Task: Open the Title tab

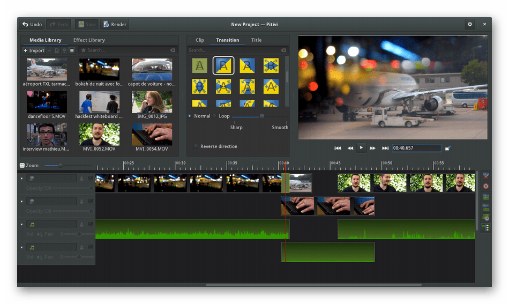Action: (x=256, y=40)
